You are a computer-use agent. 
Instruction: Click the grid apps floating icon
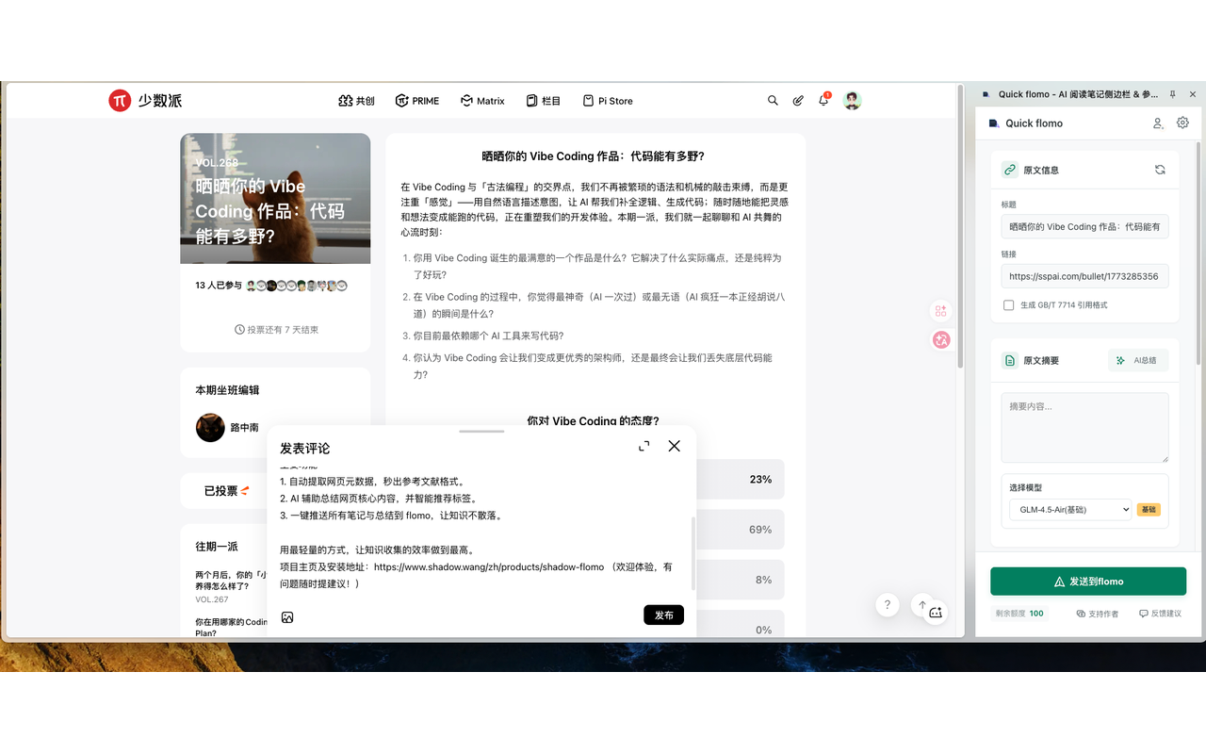point(940,310)
